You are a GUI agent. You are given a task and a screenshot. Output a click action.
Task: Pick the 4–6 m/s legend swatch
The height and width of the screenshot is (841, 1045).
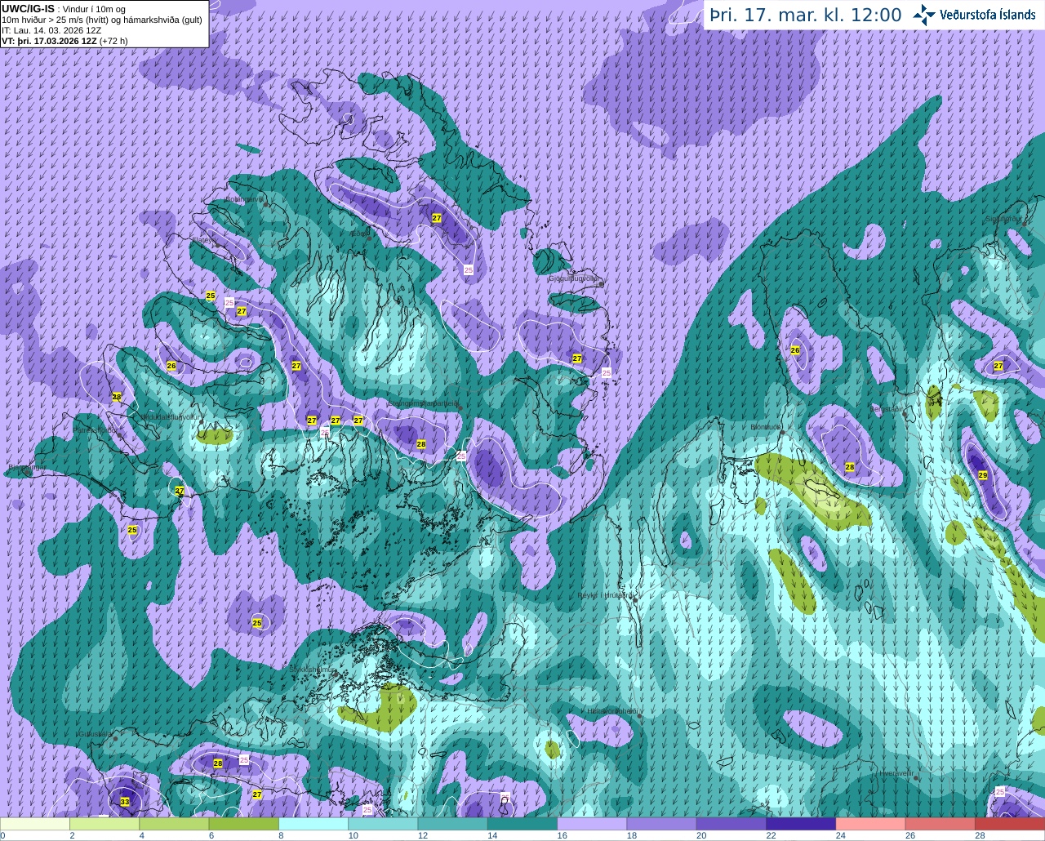[x=174, y=824]
